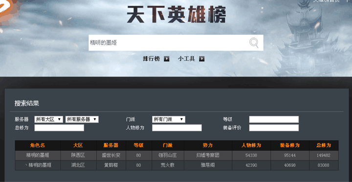Focus the 装备评价 filter input field

[x=274, y=128]
